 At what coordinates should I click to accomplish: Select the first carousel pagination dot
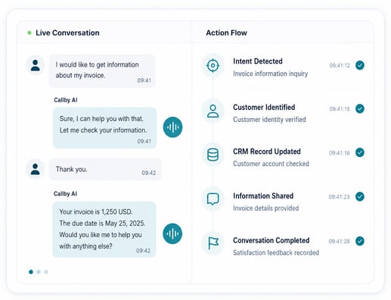pyautogui.click(x=31, y=272)
